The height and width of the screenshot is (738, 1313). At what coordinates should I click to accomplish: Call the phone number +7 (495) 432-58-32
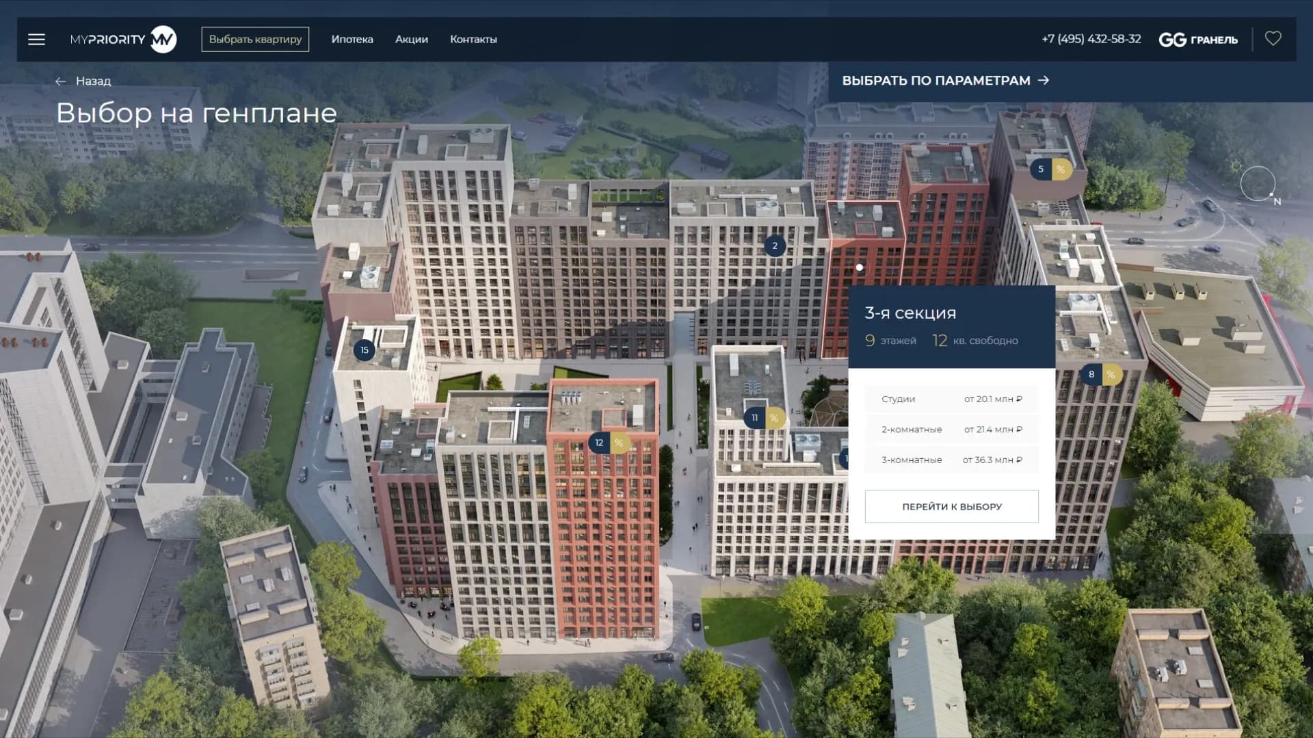point(1091,39)
